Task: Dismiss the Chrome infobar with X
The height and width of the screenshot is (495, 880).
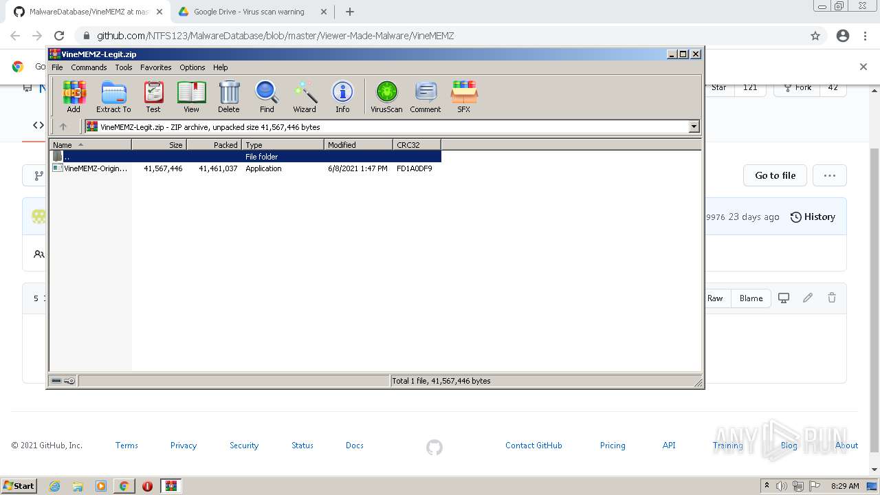Action: pyautogui.click(x=863, y=67)
